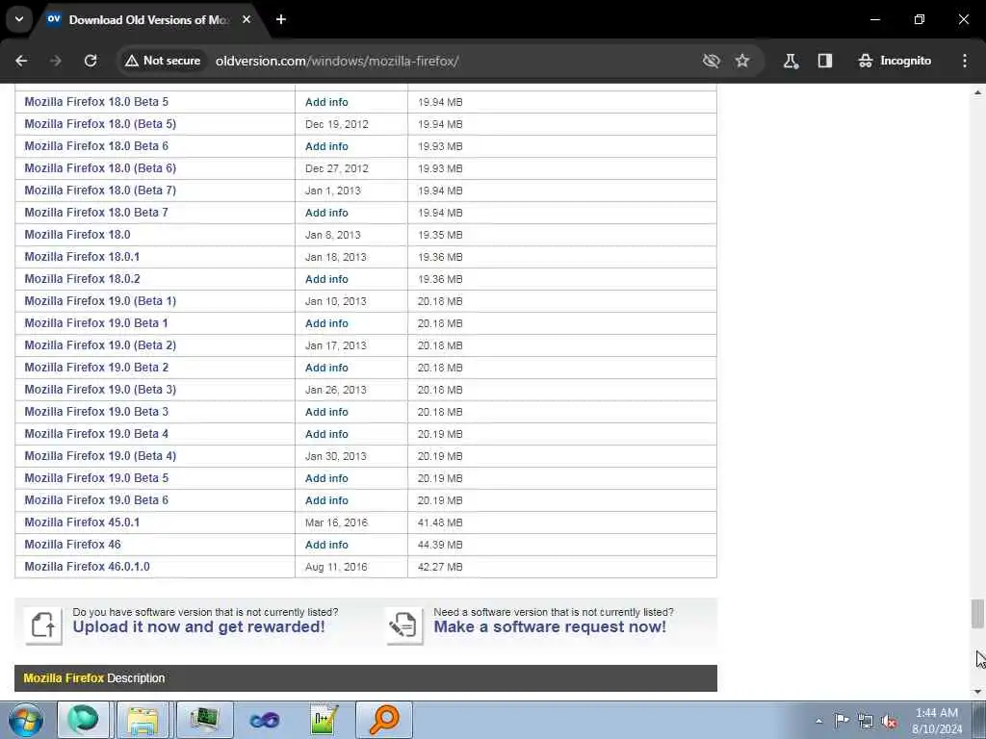Click the tracking protection eye icon
Image resolution: width=986 pixels, height=739 pixels.
pyautogui.click(x=712, y=61)
